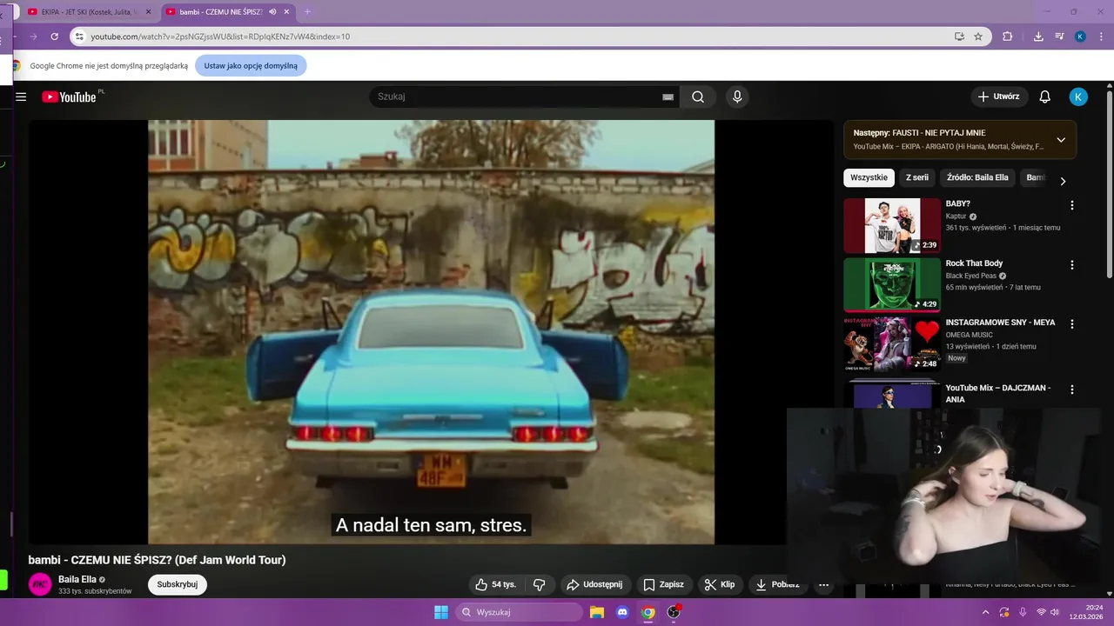Open the BABY? video thumbnail
The image size is (1114, 626).
pos(892,225)
